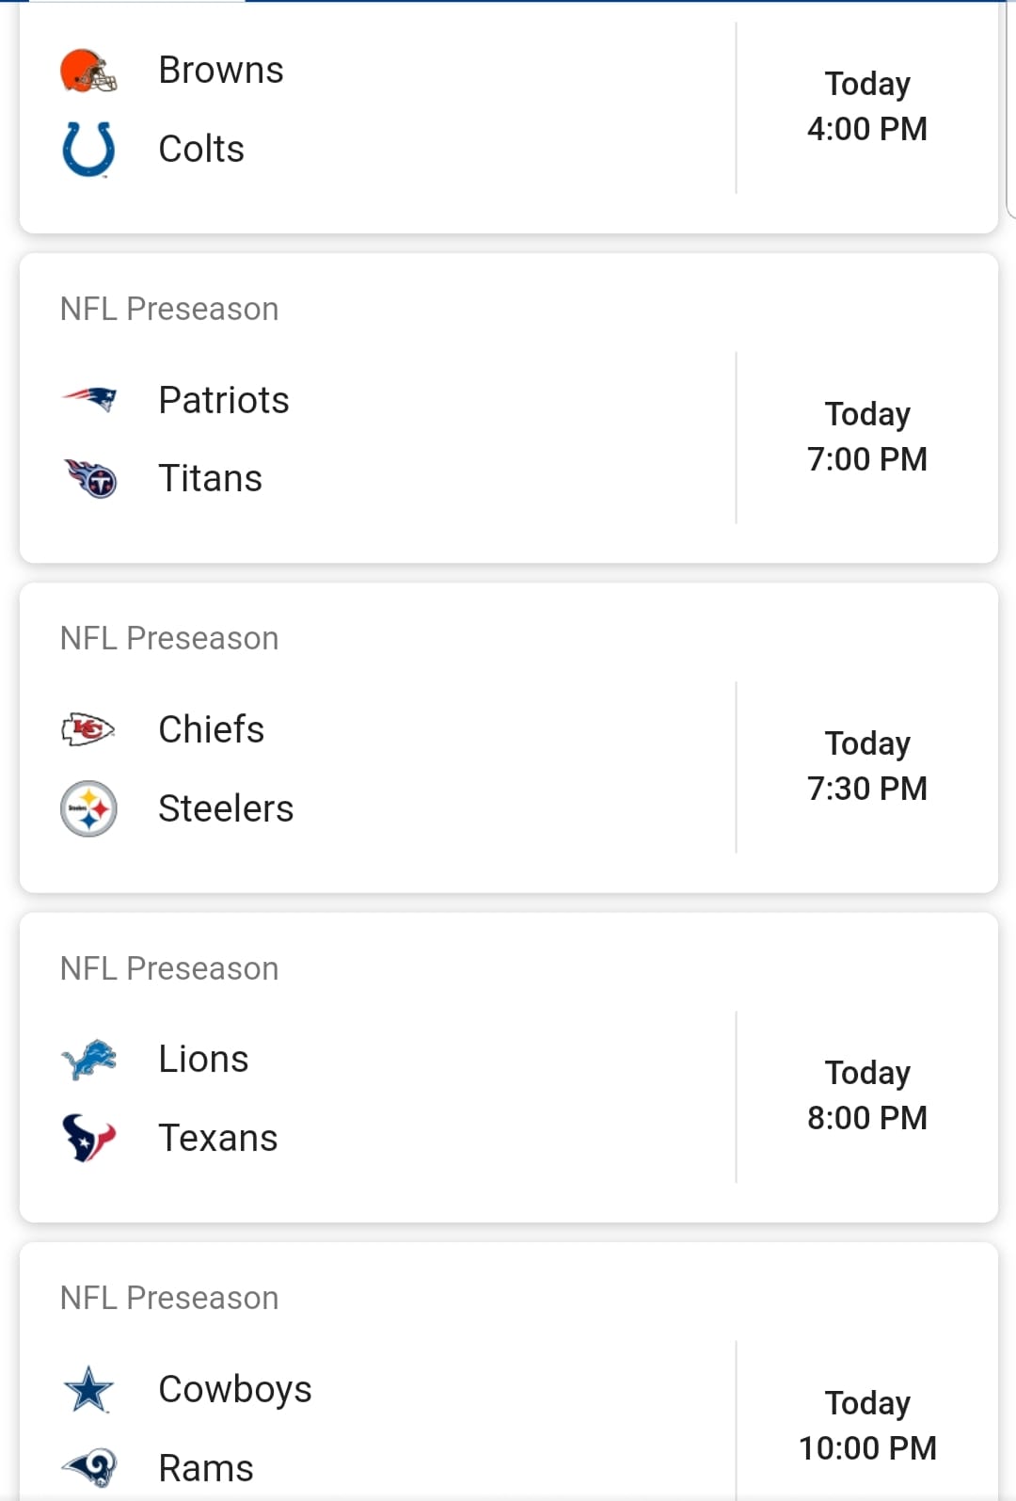Click the Colts horseshoe logo
Image resolution: width=1016 pixels, height=1501 pixels.
pyautogui.click(x=88, y=150)
